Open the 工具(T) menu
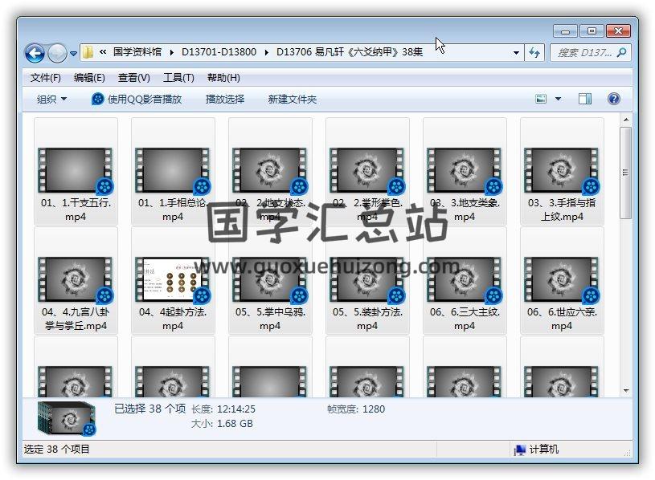Viewport: 655px width, 480px height. tap(178, 78)
